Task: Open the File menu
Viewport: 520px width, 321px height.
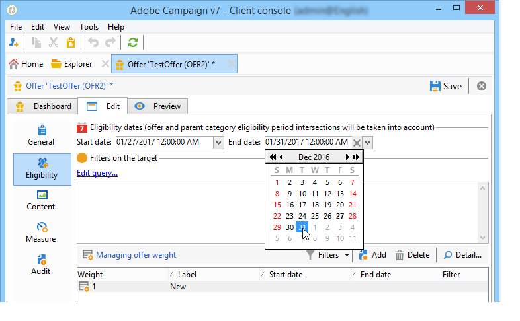Action: (x=16, y=27)
